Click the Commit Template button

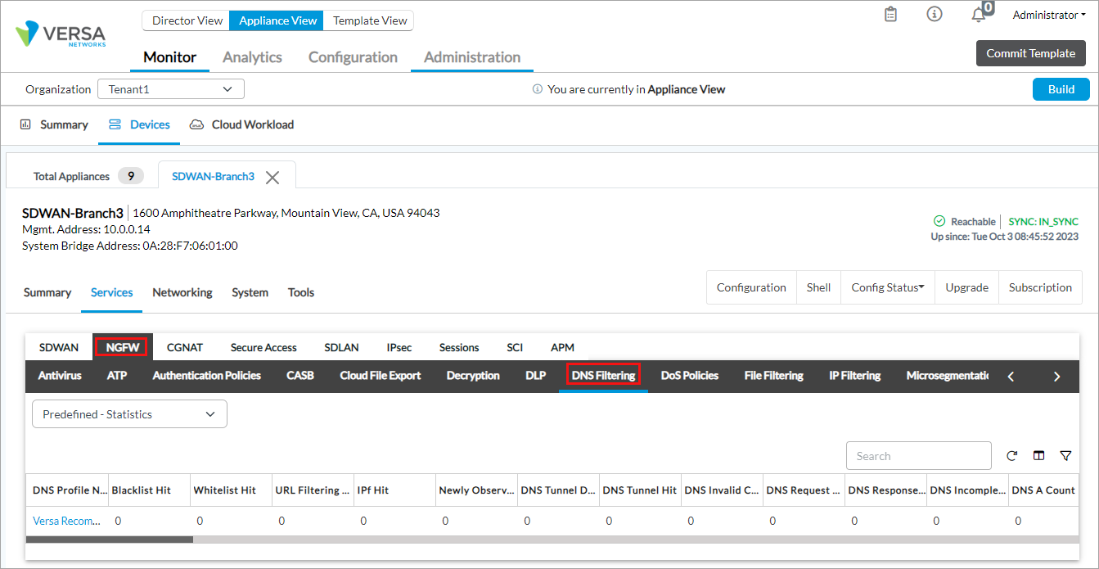pos(1030,52)
